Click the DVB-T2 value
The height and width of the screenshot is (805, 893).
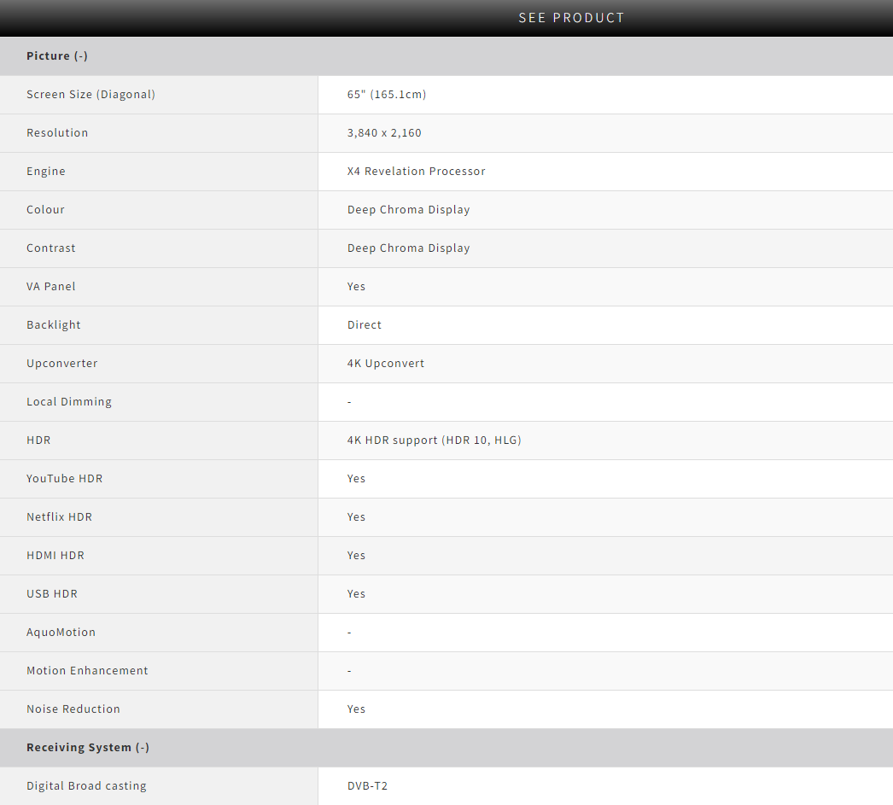(367, 786)
